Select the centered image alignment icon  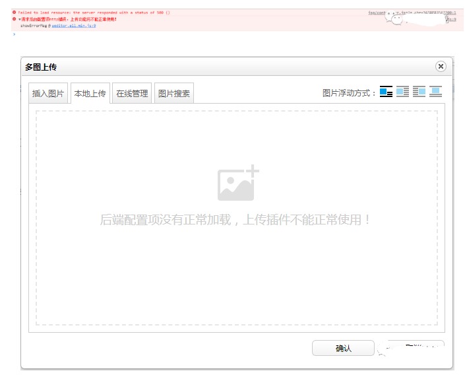pos(435,91)
